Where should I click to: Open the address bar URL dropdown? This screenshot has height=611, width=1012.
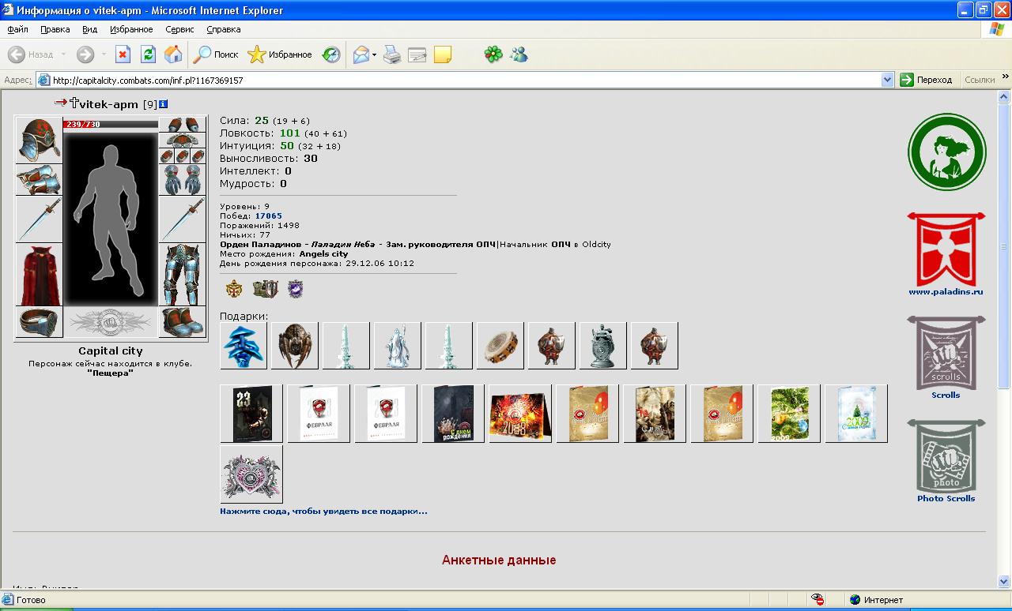pos(887,80)
